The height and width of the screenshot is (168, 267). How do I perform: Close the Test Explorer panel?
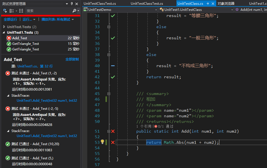point(77,4)
